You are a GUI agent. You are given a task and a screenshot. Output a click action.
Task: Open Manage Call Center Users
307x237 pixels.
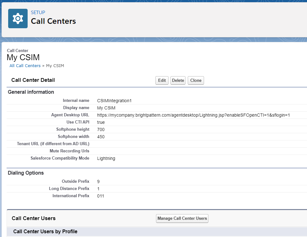[x=182, y=219]
